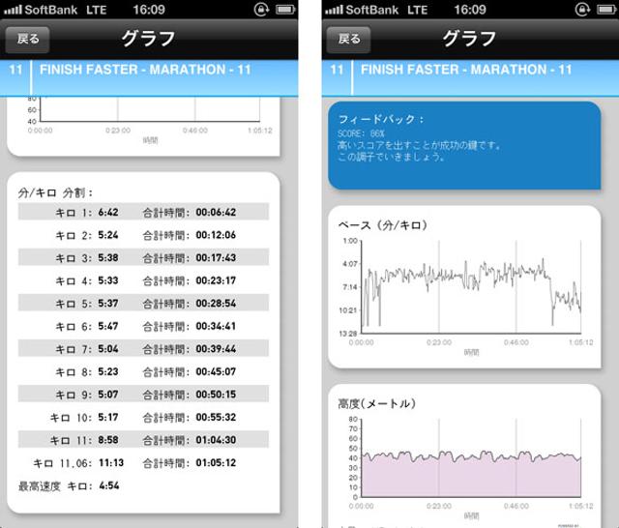Select the キロ 3: 5:38 split row
Viewport: 619px width, 528px height.
point(143,257)
